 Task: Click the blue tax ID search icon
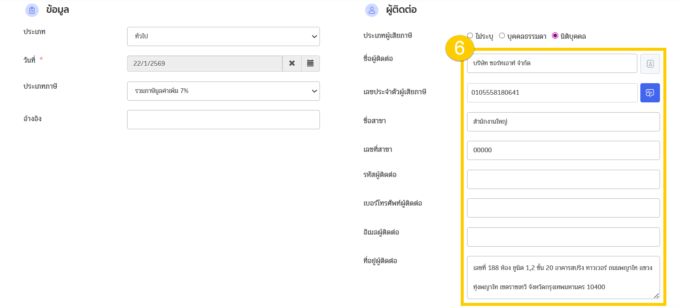649,93
